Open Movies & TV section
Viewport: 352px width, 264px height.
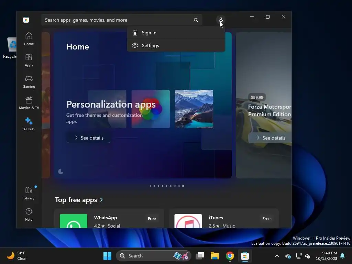tap(29, 103)
